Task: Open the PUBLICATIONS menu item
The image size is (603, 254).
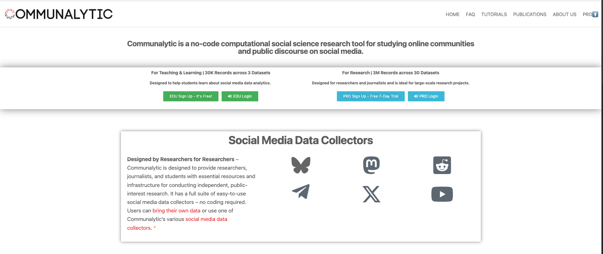Action: [x=529, y=14]
